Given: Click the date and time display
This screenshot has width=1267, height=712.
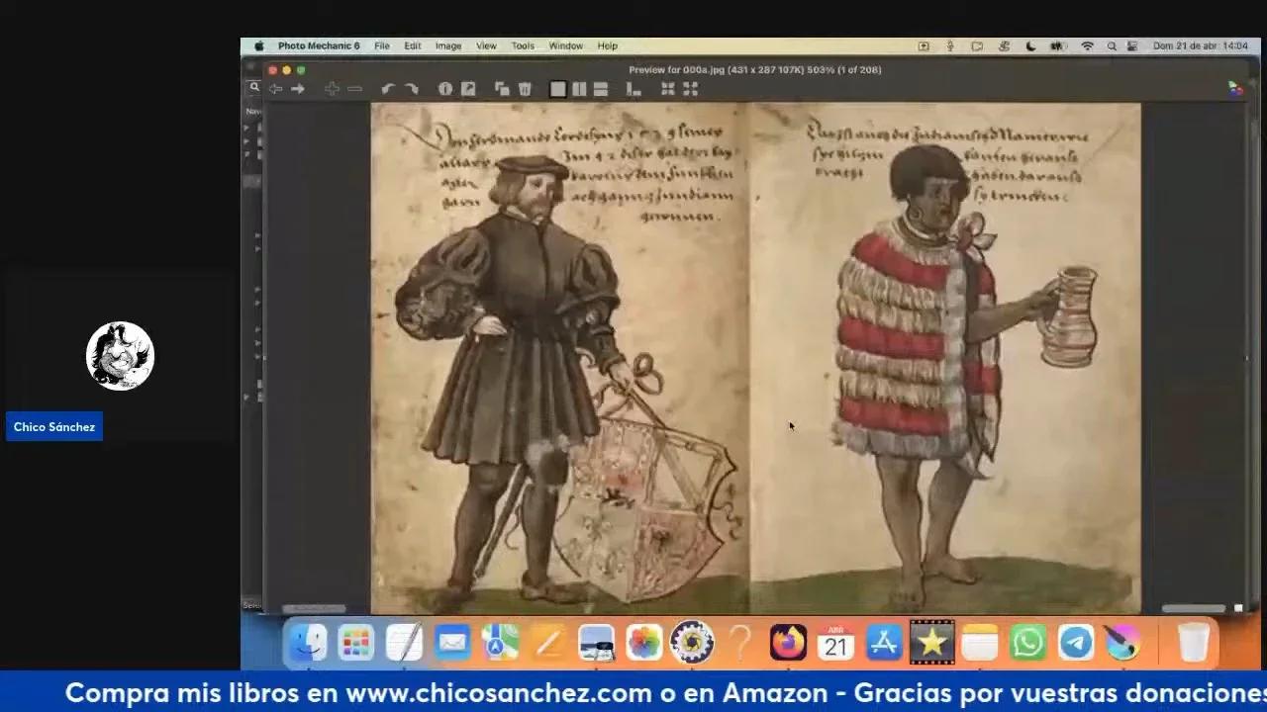Looking at the screenshot, I should pos(1200,45).
